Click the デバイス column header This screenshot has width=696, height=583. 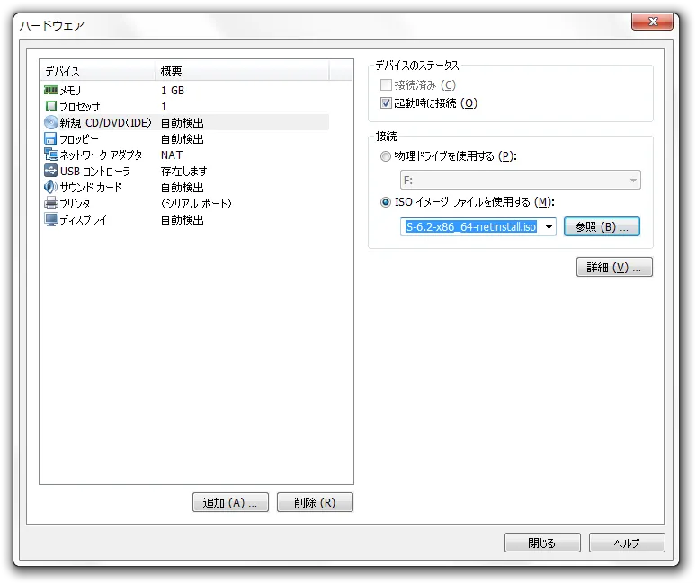pos(97,71)
